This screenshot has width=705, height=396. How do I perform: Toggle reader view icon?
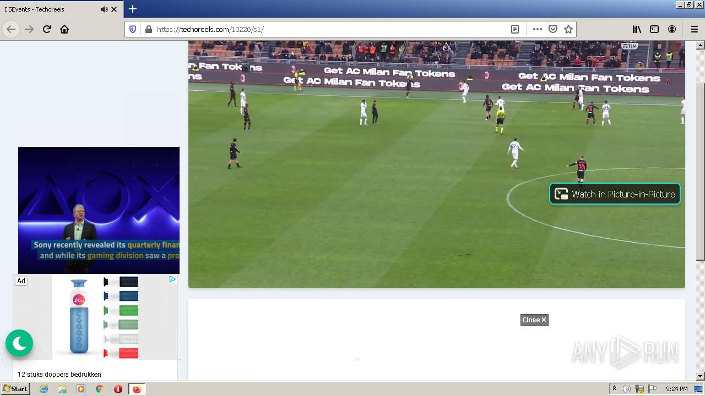pos(515,29)
